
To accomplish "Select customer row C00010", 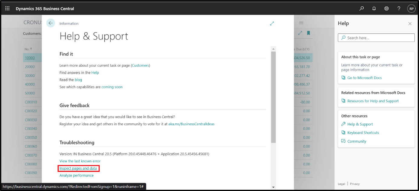I will (31, 102).
